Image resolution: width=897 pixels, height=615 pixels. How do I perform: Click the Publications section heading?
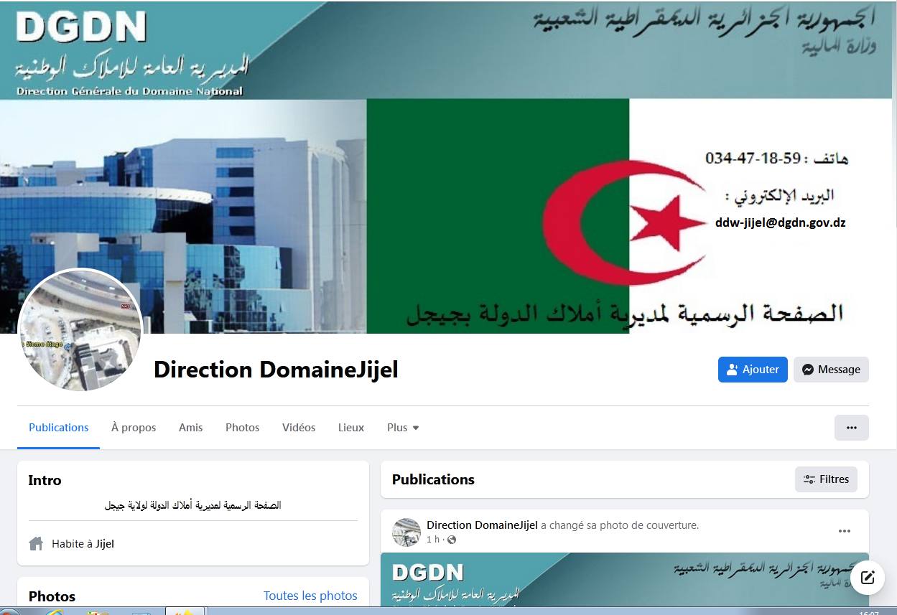[433, 479]
